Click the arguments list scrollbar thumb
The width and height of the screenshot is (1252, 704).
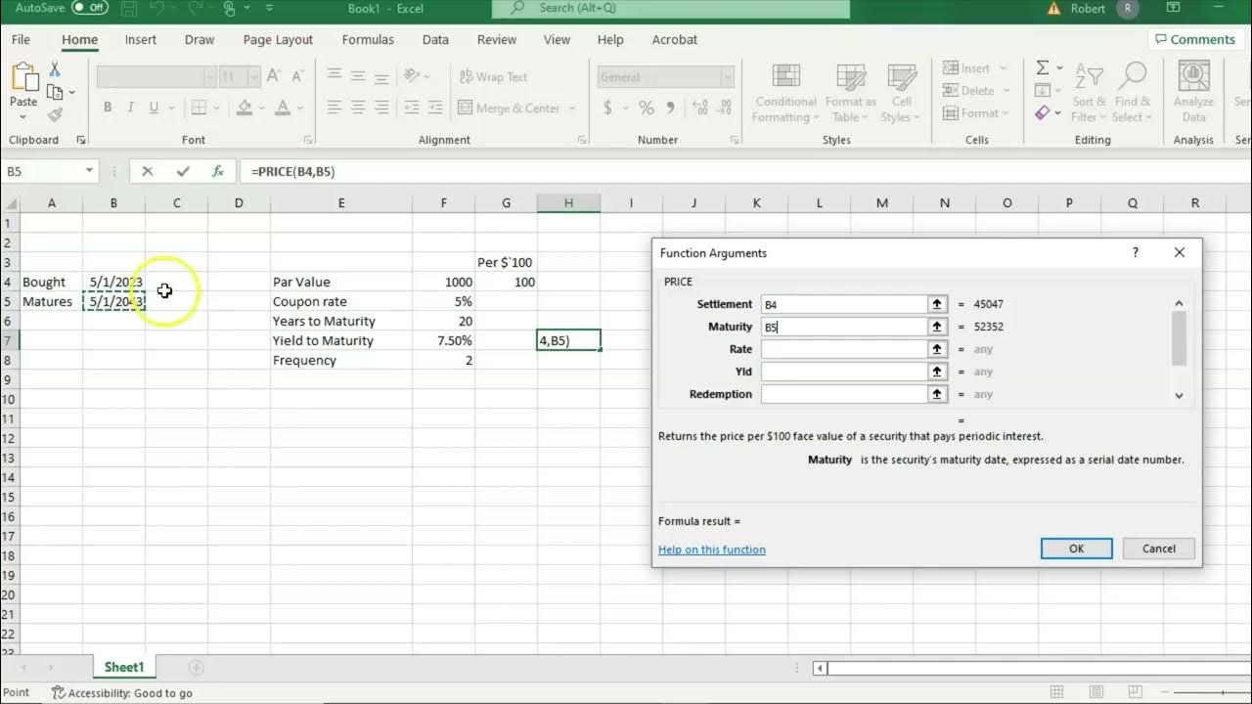1179,337
